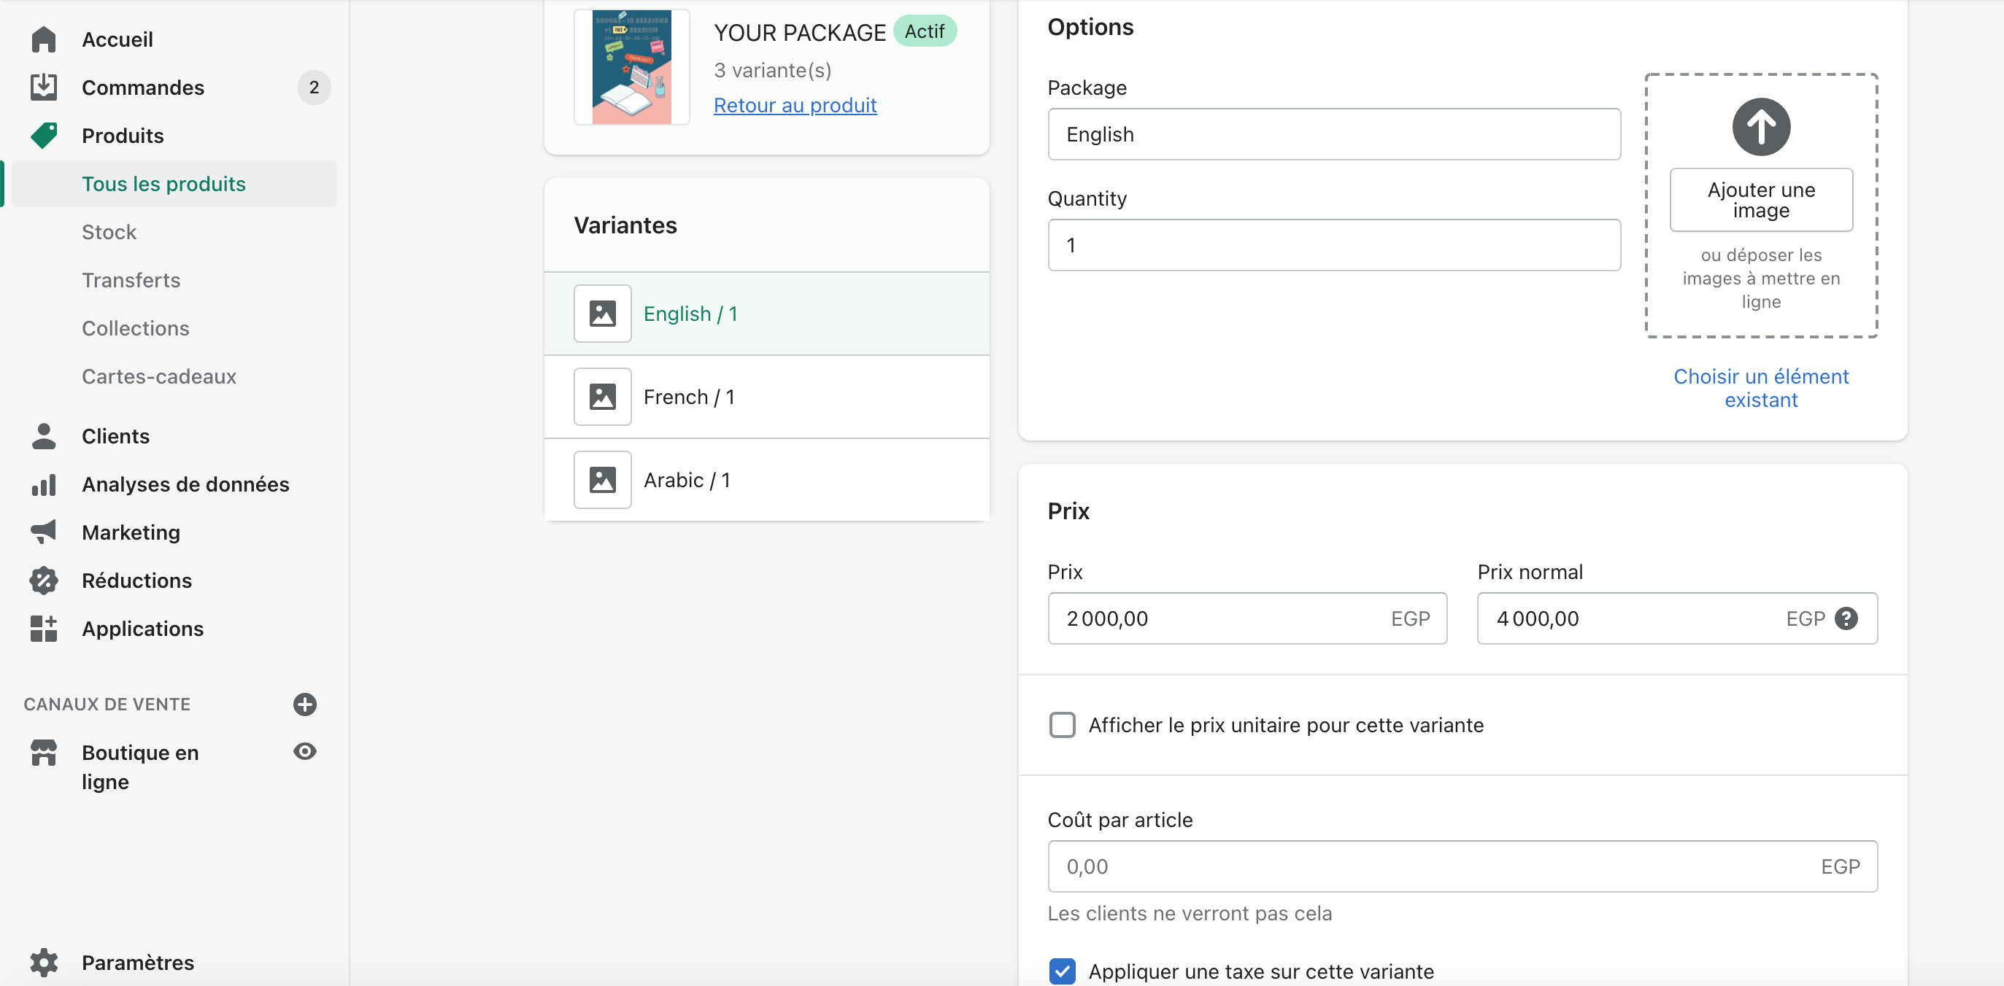The width and height of the screenshot is (2004, 986).
Task: Add a sales channel with plus icon
Action: click(304, 704)
